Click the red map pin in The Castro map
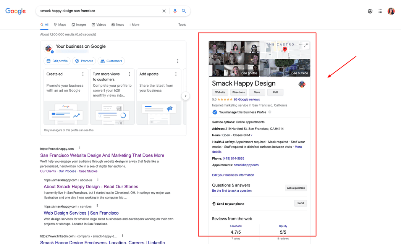 pos(285,49)
